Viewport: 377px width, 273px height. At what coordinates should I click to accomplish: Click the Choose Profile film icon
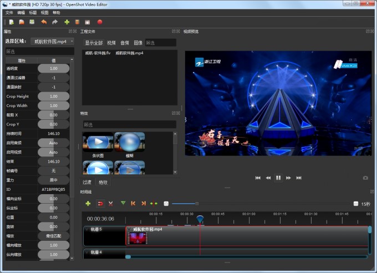tap(77, 22)
